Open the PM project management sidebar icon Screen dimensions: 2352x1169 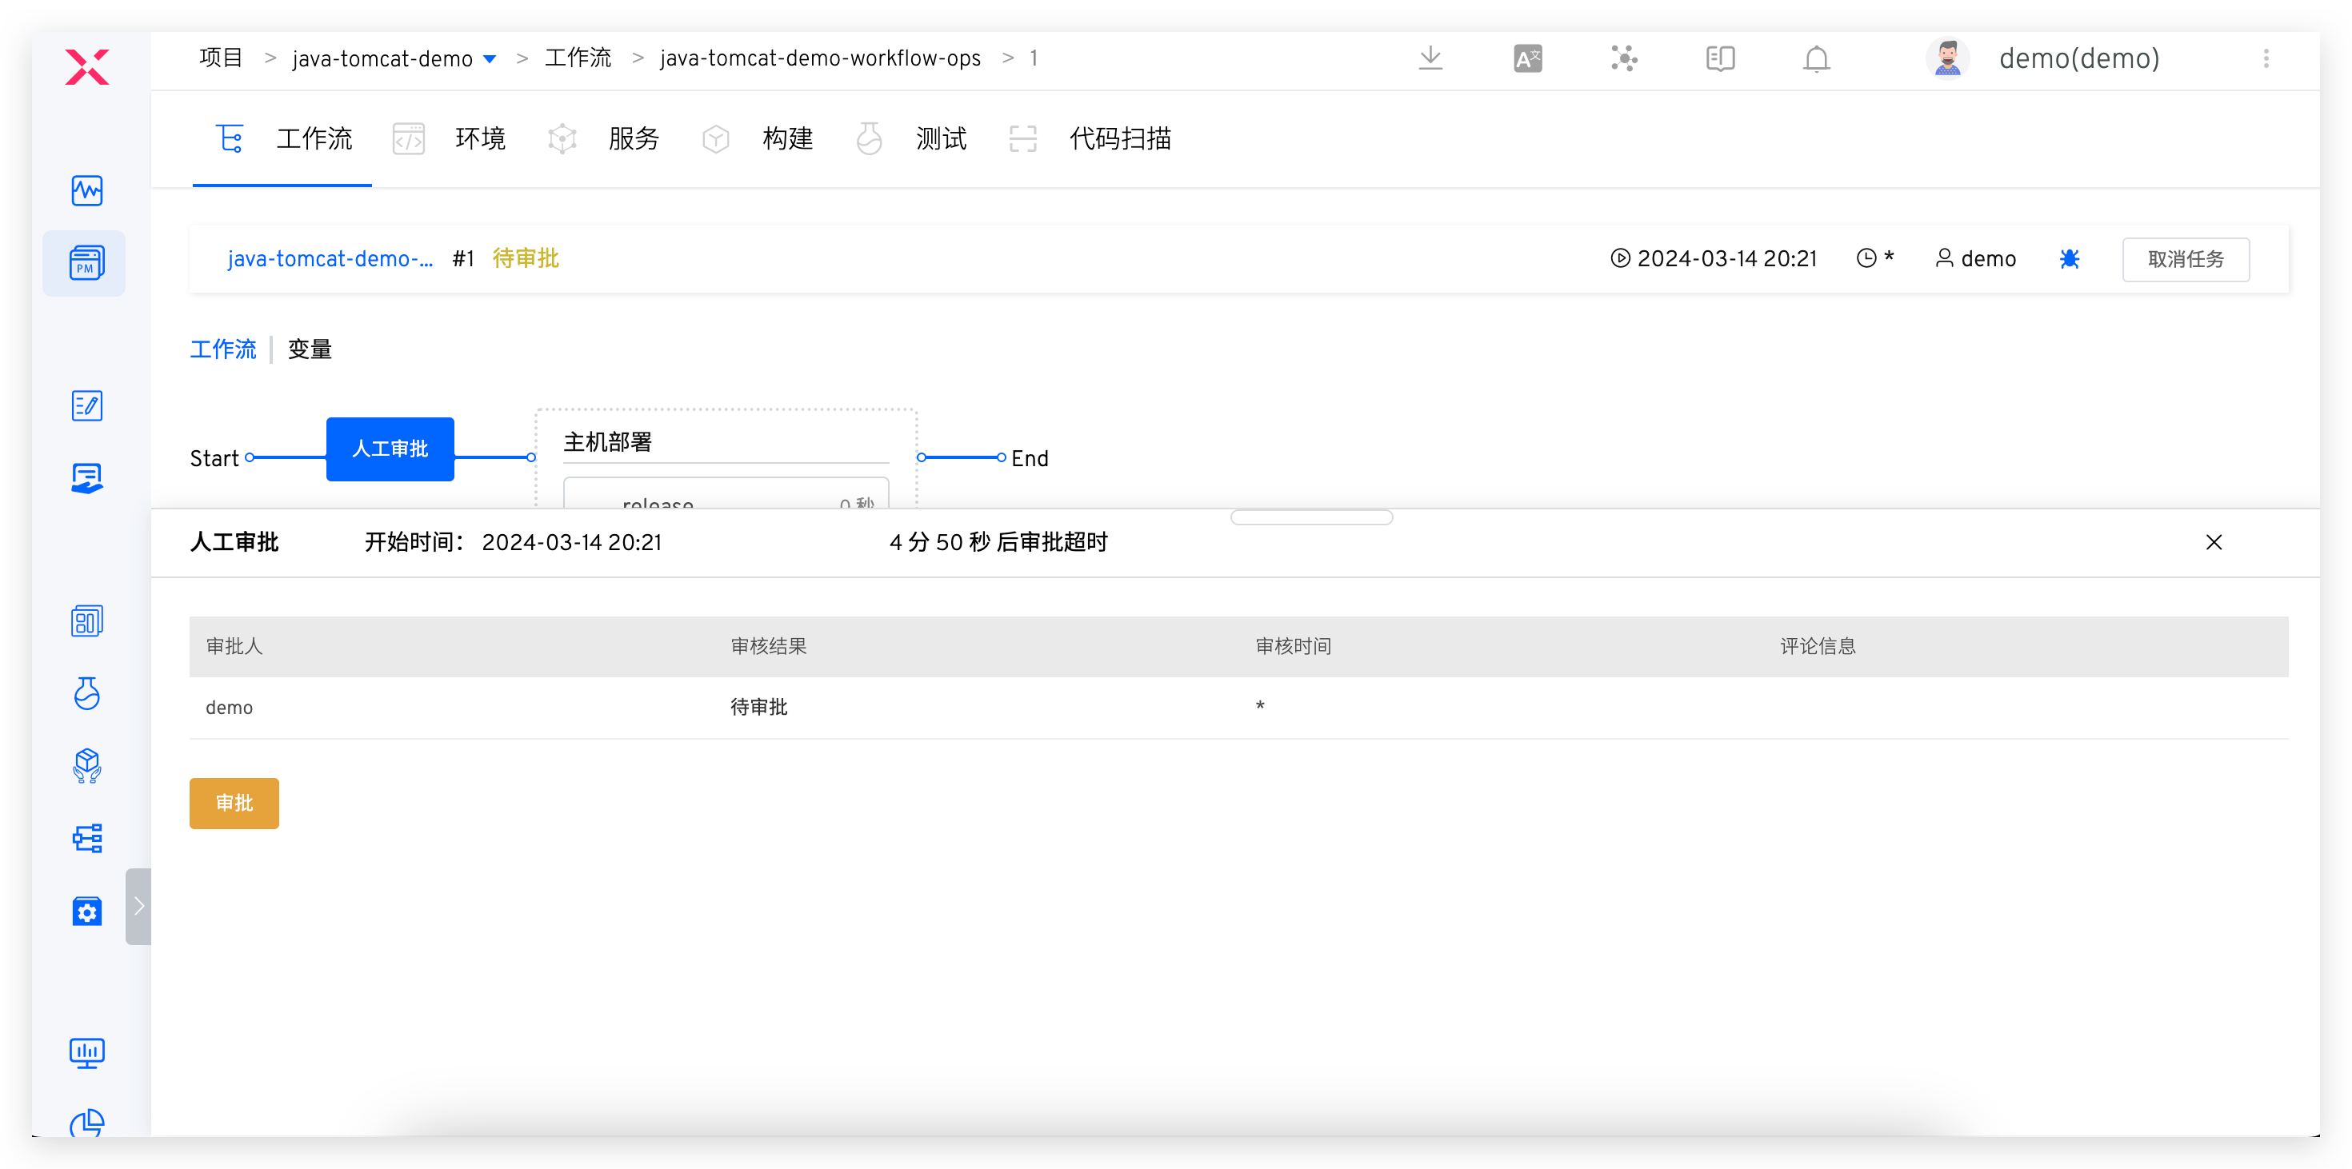click(86, 263)
